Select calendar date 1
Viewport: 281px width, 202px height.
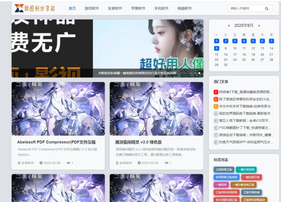tap(216, 41)
